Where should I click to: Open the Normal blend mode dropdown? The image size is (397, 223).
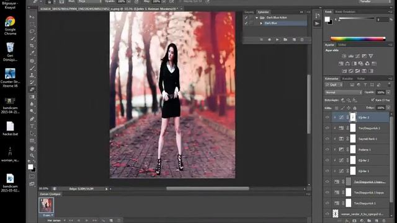[344, 92]
